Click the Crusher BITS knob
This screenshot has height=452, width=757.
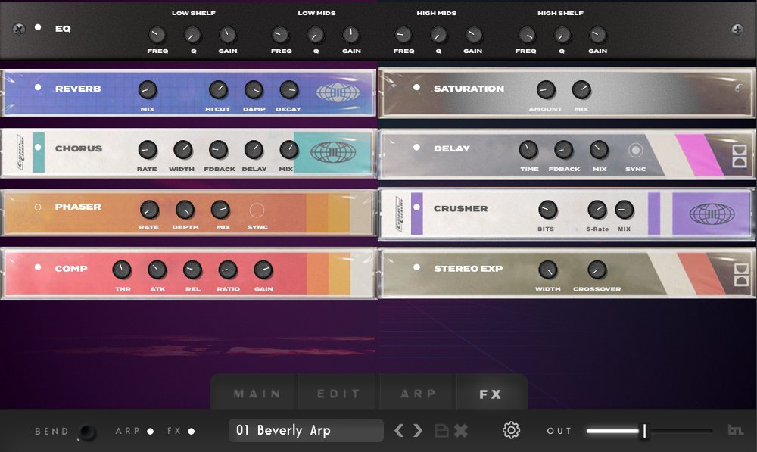[547, 210]
